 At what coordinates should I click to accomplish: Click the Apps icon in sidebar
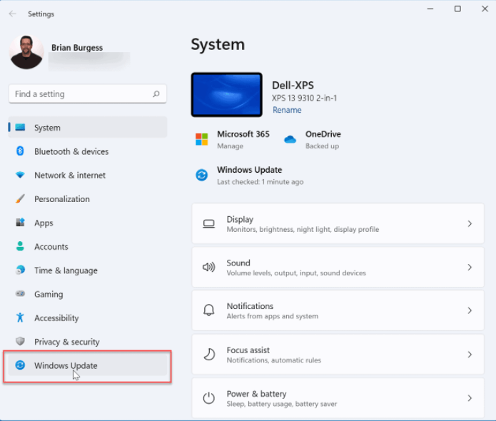(20, 222)
